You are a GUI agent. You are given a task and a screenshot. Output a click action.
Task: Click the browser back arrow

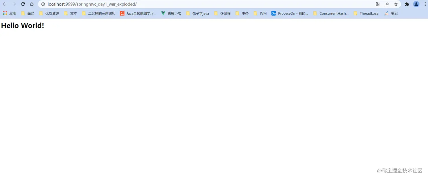pos(5,4)
